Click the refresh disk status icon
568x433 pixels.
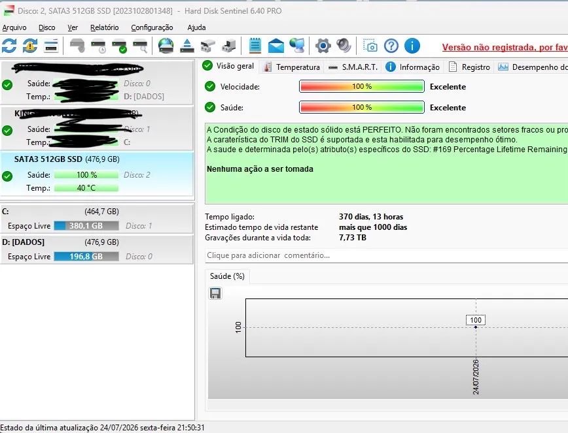[9, 46]
